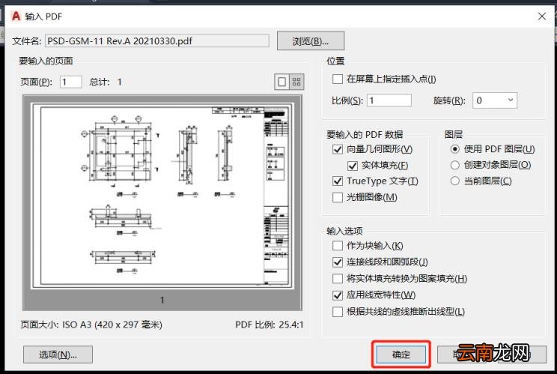Switch to multi-page thumbnail grid view
The image size is (557, 374).
pyautogui.click(x=296, y=82)
